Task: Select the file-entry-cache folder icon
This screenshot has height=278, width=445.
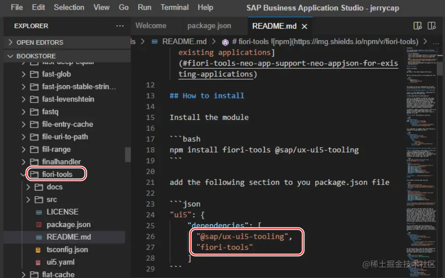Action: click(x=34, y=124)
